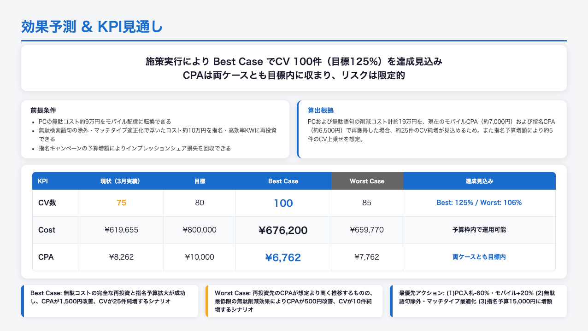Click the Best Case column header

pyautogui.click(x=283, y=181)
